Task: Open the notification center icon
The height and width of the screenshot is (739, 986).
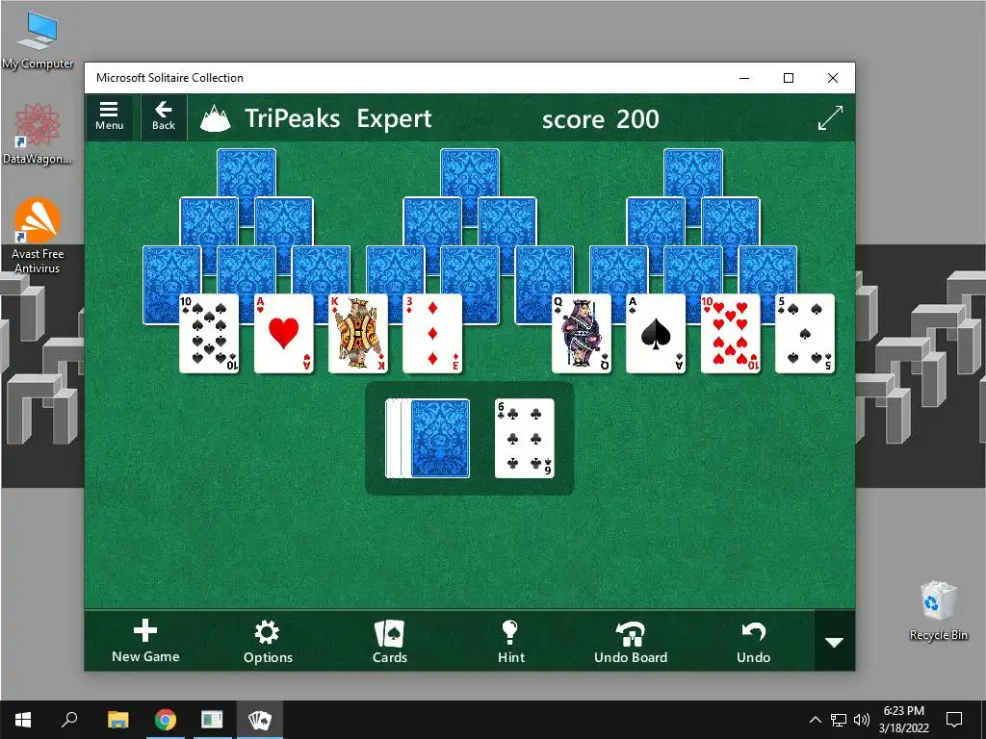Action: point(954,720)
